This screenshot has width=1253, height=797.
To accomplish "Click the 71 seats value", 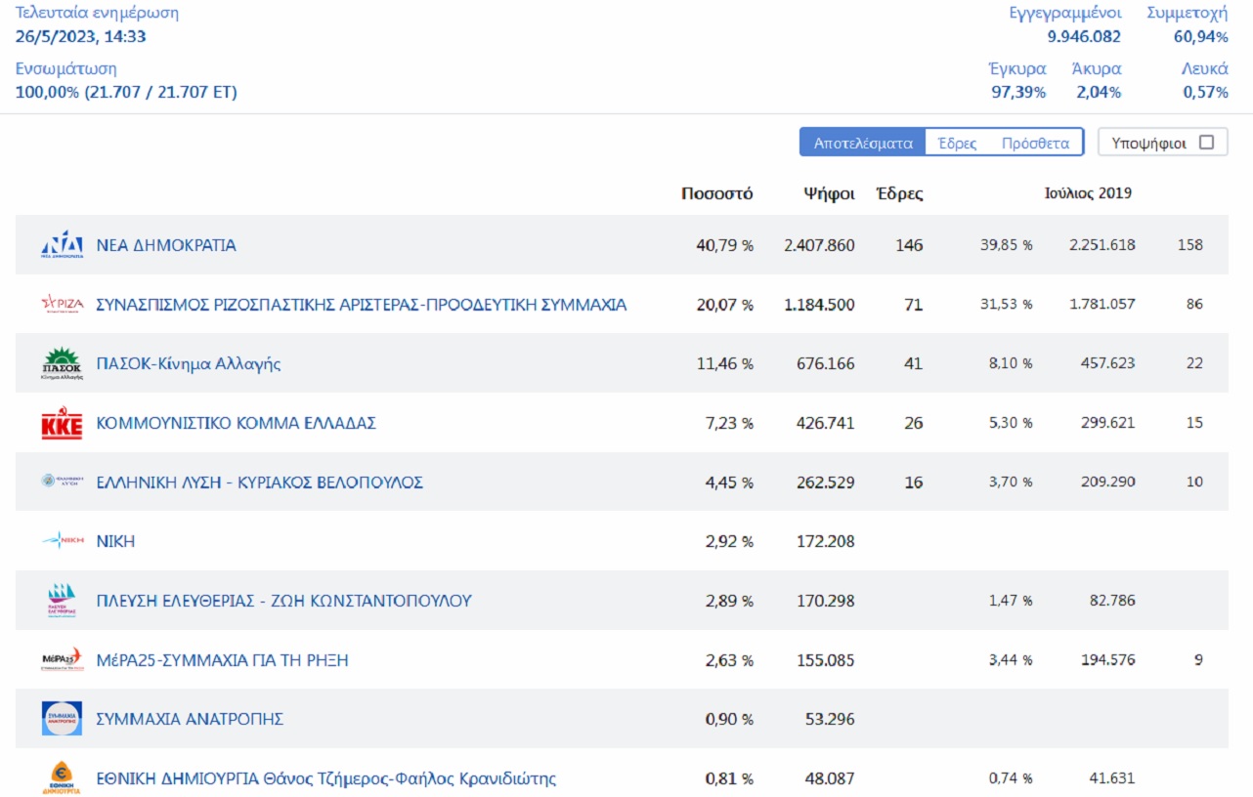I will coord(914,305).
